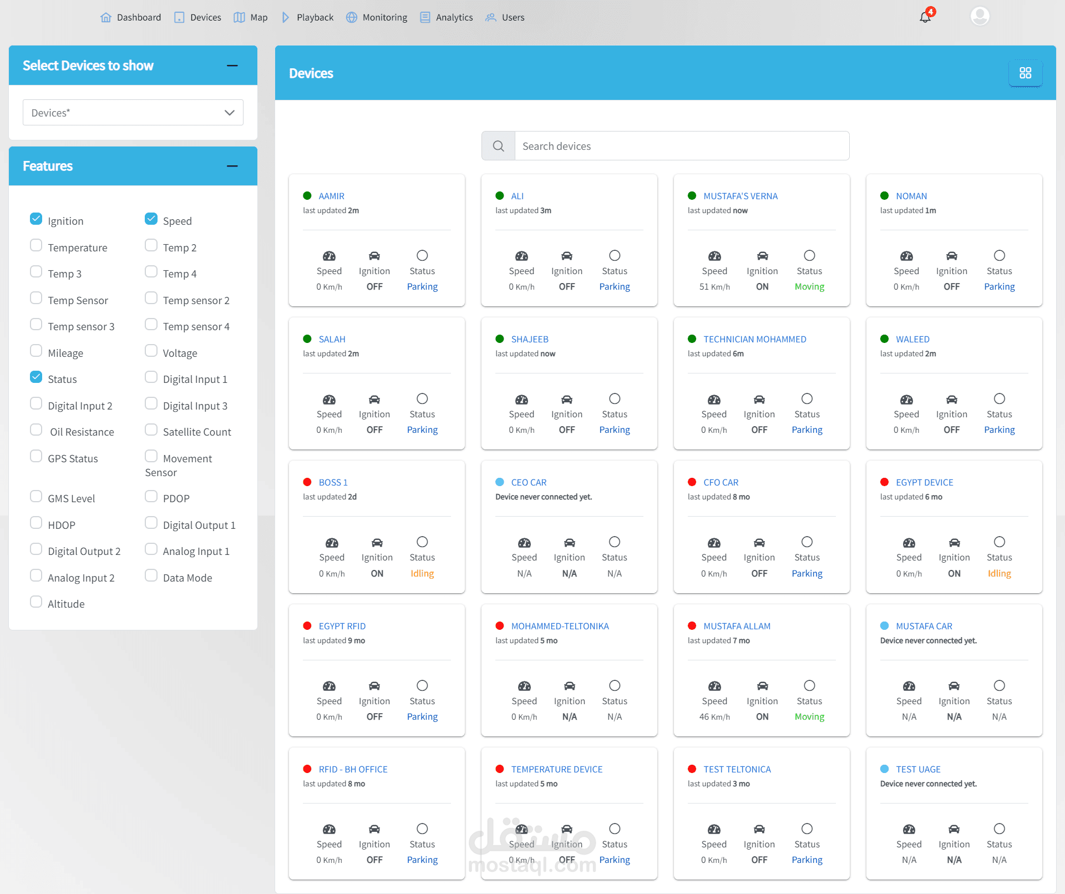Go to the Analytics menu
Image resolution: width=1065 pixels, height=894 pixels.
tap(454, 18)
